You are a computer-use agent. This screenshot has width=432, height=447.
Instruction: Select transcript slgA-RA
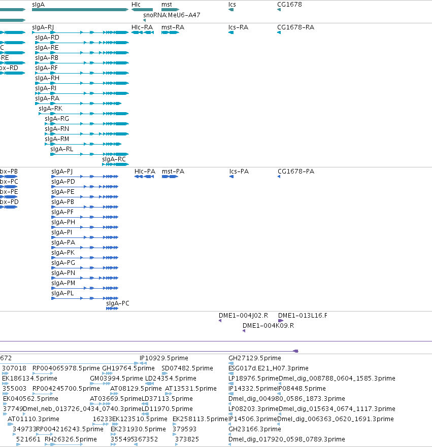[x=78, y=104]
